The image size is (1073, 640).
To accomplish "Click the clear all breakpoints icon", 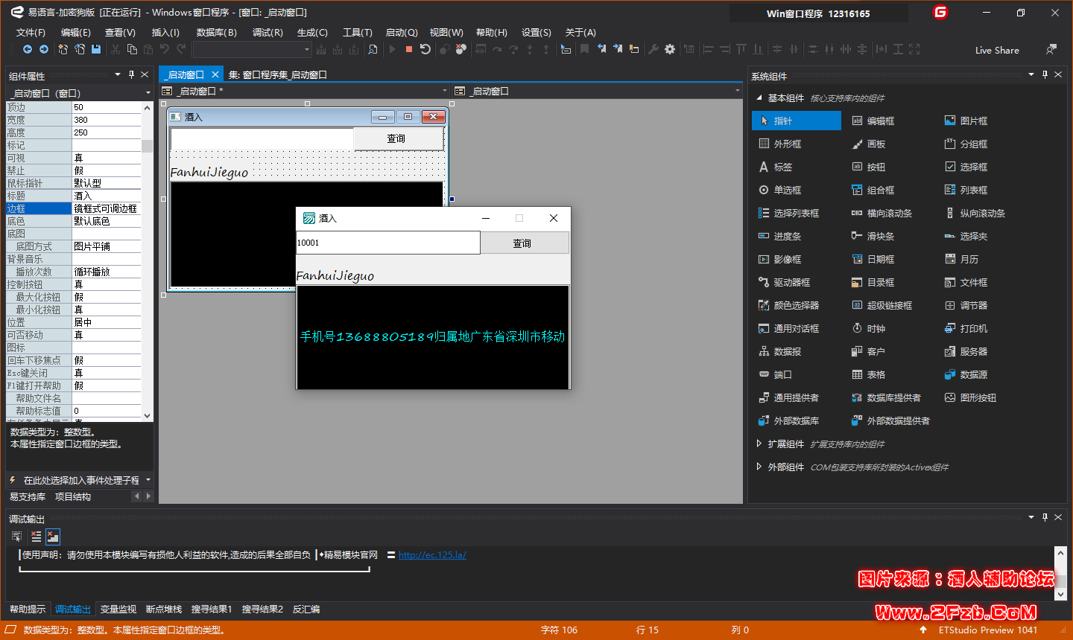I will pyautogui.click(x=461, y=49).
